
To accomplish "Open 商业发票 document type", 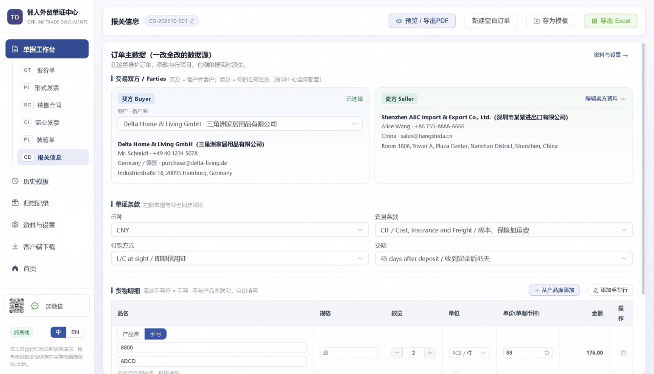I will pyautogui.click(x=47, y=122).
